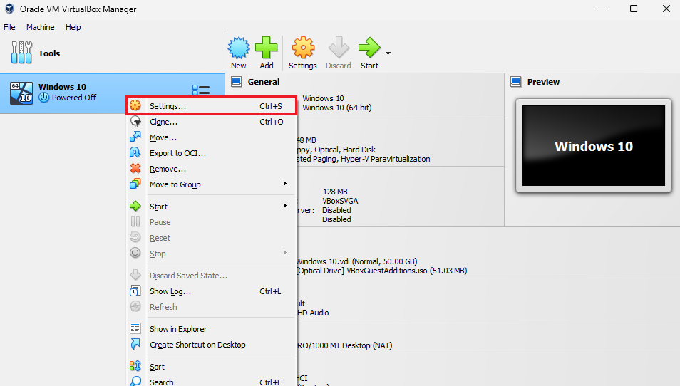
Task: Click the Export to OCI icon
Action: (x=135, y=152)
